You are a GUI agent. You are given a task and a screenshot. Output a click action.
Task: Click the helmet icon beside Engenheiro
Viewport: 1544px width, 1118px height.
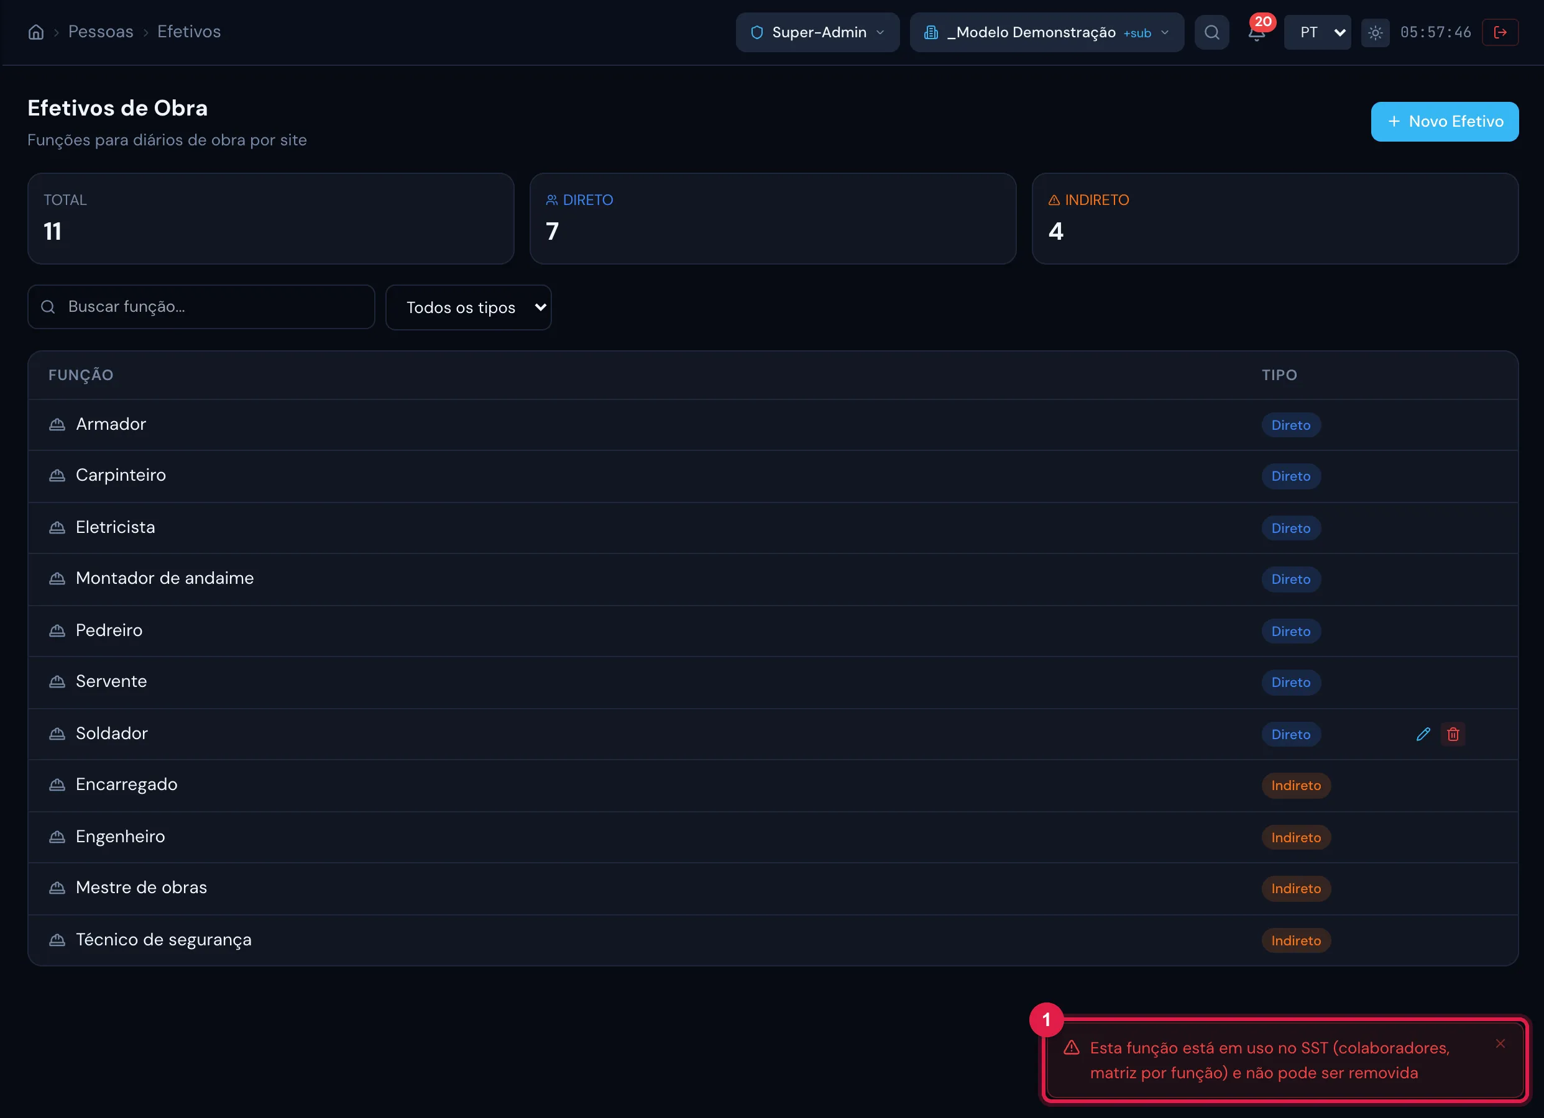[57, 836]
